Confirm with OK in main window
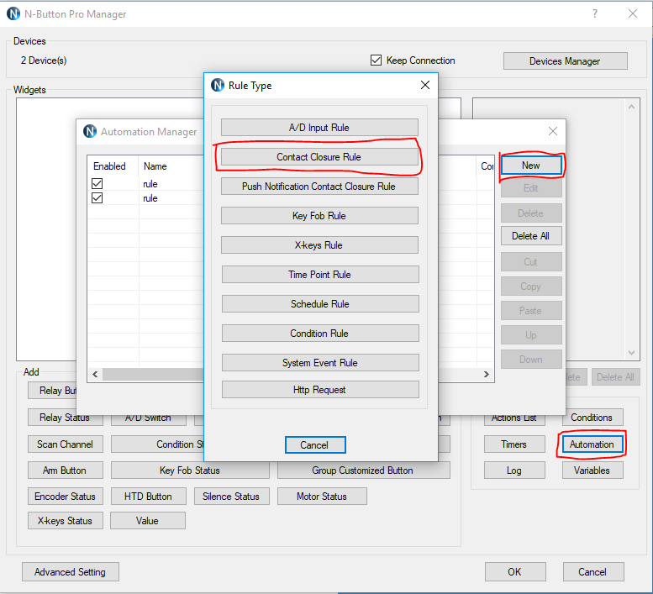Screen dimensions: 653x594 (515, 572)
